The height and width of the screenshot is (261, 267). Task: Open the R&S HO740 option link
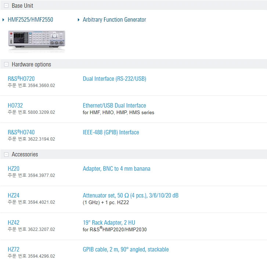pyautogui.click(x=21, y=132)
